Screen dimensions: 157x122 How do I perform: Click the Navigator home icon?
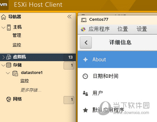[x=4, y=17]
